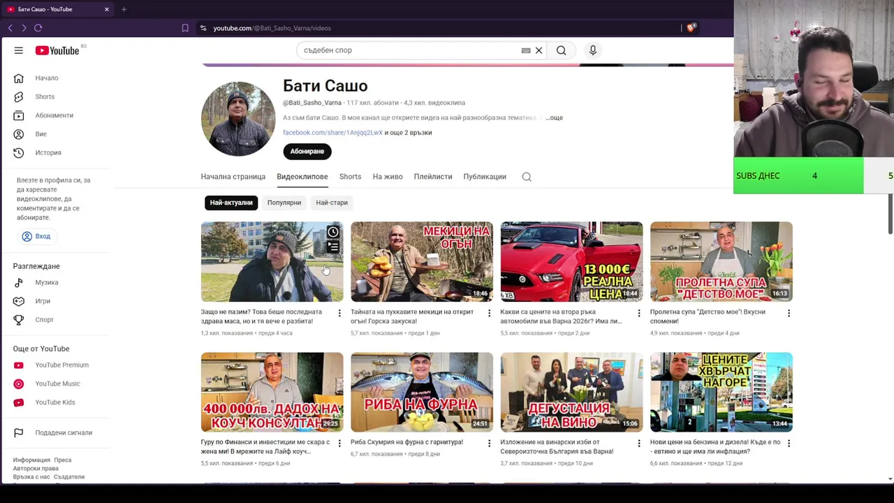Screen dimensions: 894x503
Task: Switch to На живо tab
Action: pos(388,177)
